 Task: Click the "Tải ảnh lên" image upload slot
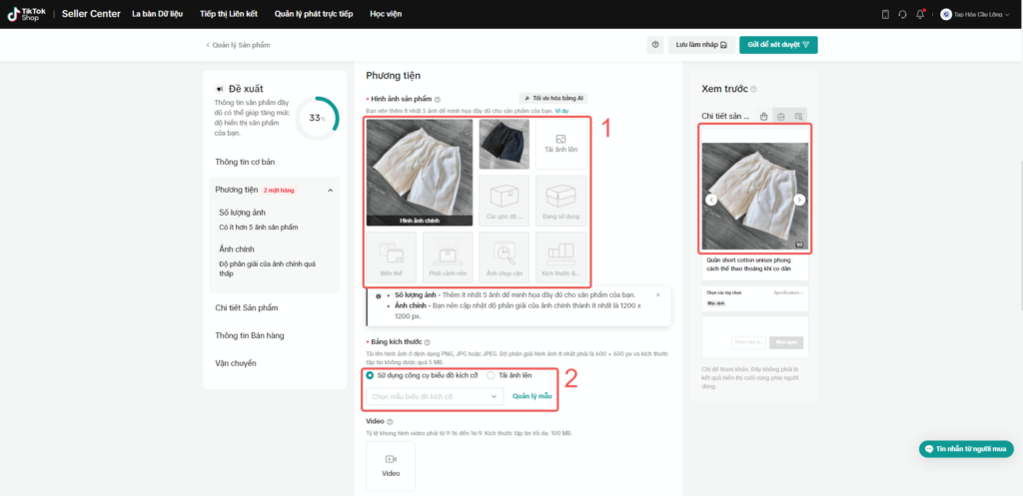point(560,144)
